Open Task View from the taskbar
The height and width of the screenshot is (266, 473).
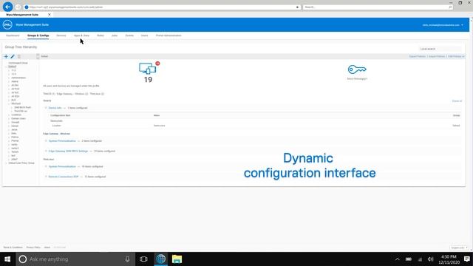tap(143, 259)
